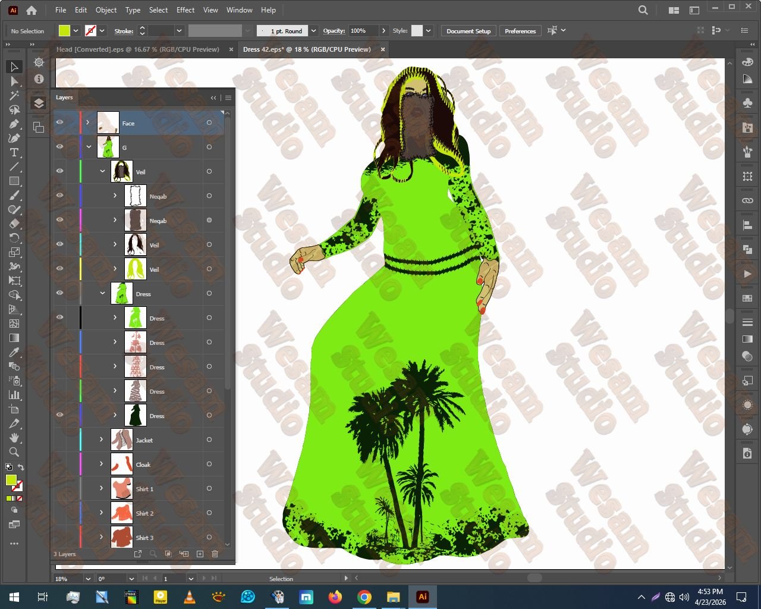Select the Hand tool
The height and width of the screenshot is (609, 761).
point(14,438)
